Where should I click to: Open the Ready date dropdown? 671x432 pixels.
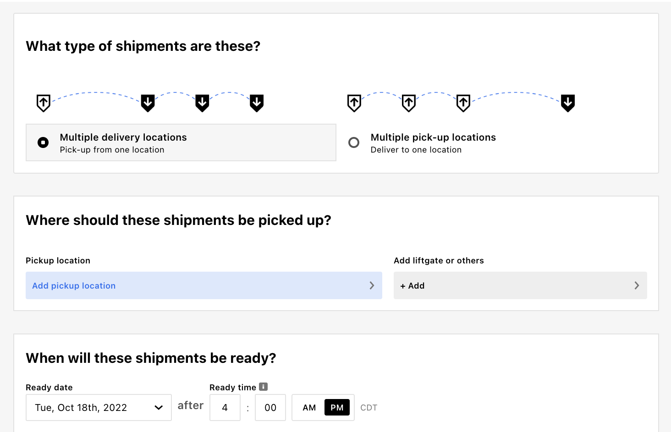coord(99,408)
